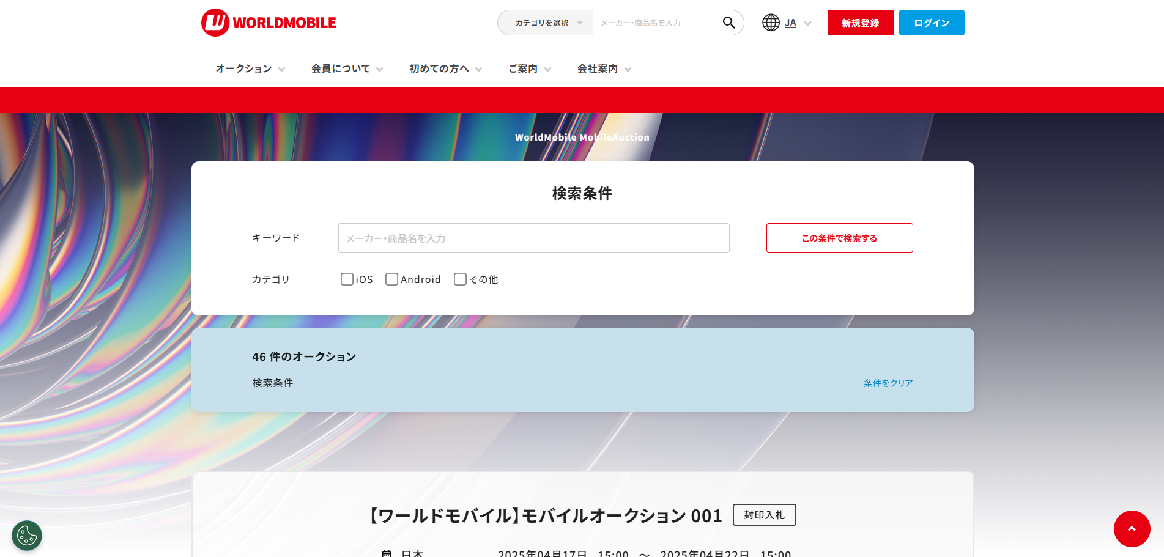Open cookie settings via the green cookie icon
1164x557 pixels.
pyautogui.click(x=26, y=536)
